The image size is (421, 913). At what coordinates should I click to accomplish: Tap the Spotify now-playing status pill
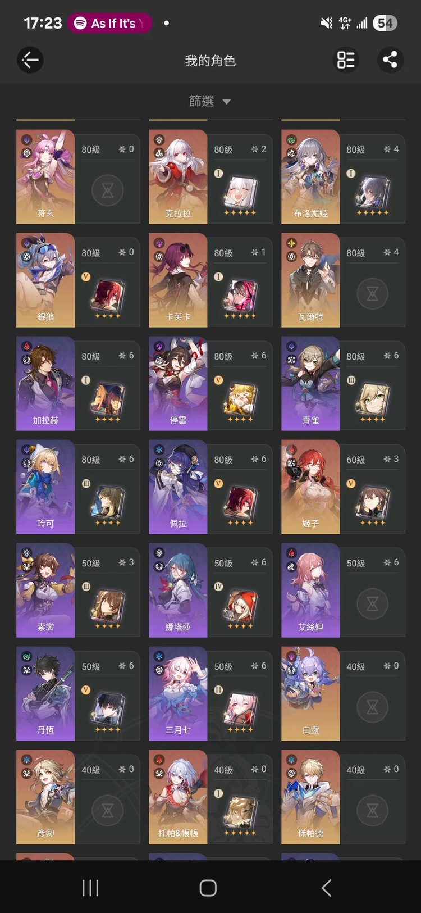click(x=109, y=23)
